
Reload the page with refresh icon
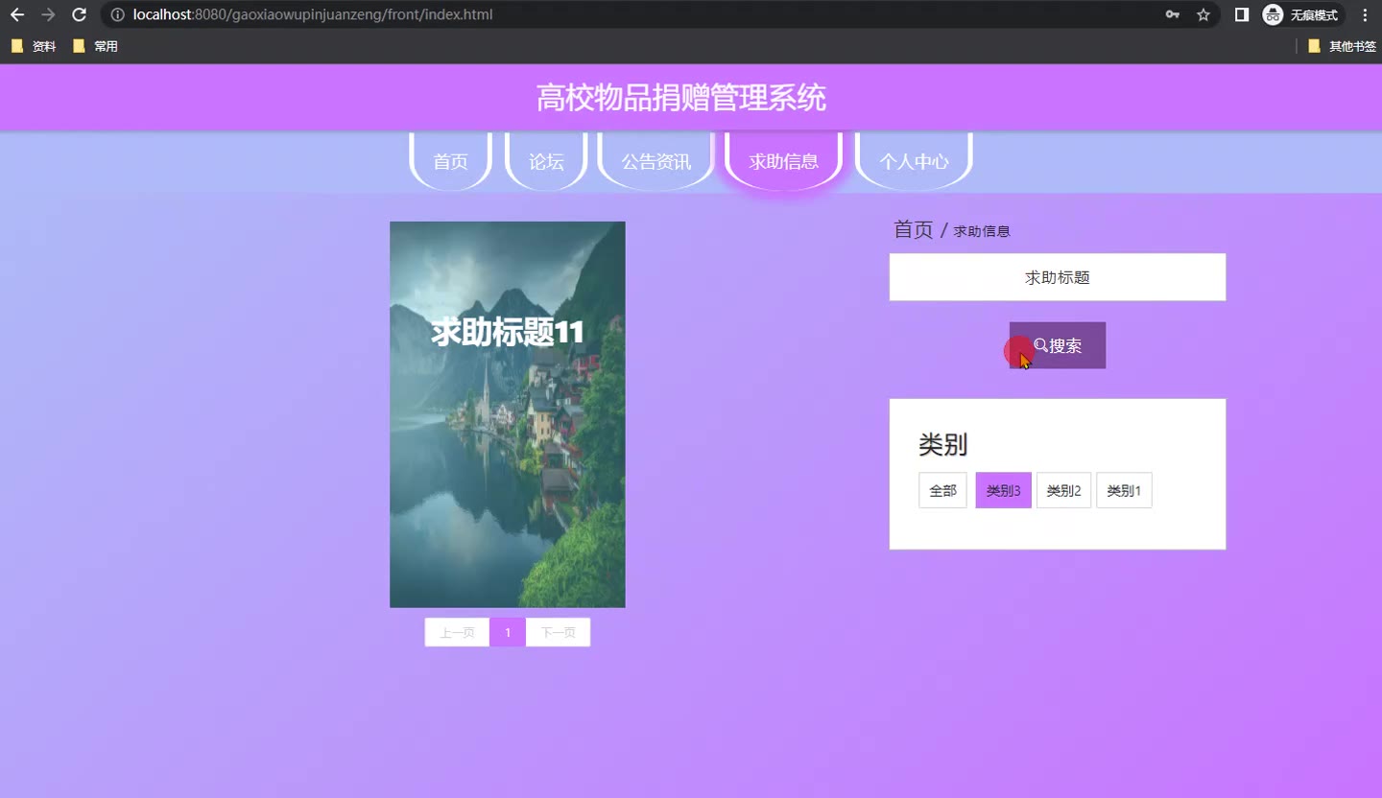(80, 14)
